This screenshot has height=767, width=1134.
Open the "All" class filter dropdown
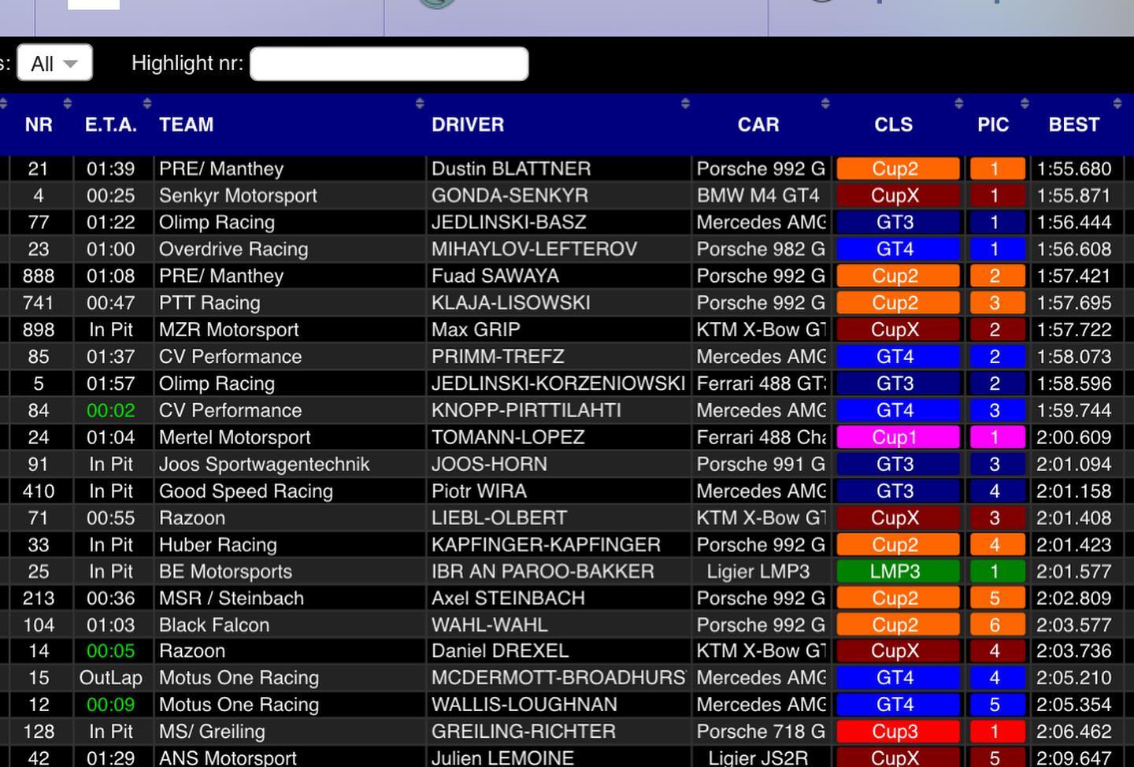54,63
